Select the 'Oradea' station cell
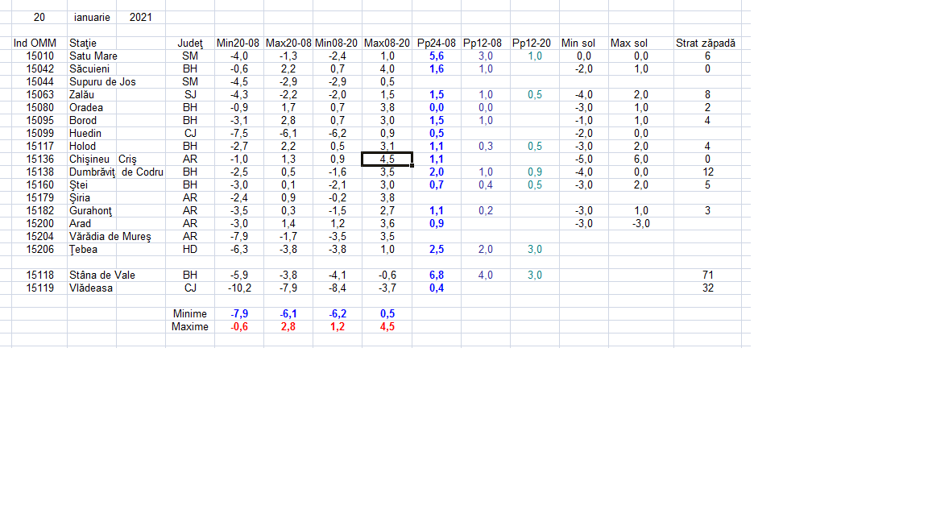This screenshot has width=928, height=522. click(x=92, y=108)
